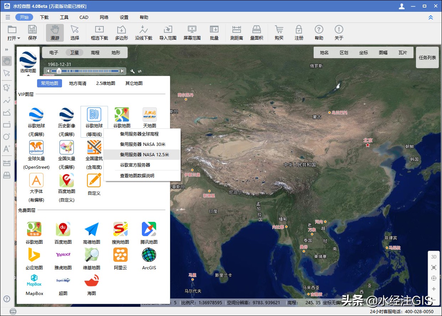Jump timeline to the last date
The width and height of the screenshot is (442, 316).
(123, 71)
